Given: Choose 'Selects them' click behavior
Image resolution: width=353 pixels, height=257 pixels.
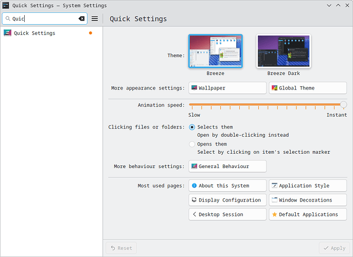Looking at the screenshot, I should [x=192, y=127].
